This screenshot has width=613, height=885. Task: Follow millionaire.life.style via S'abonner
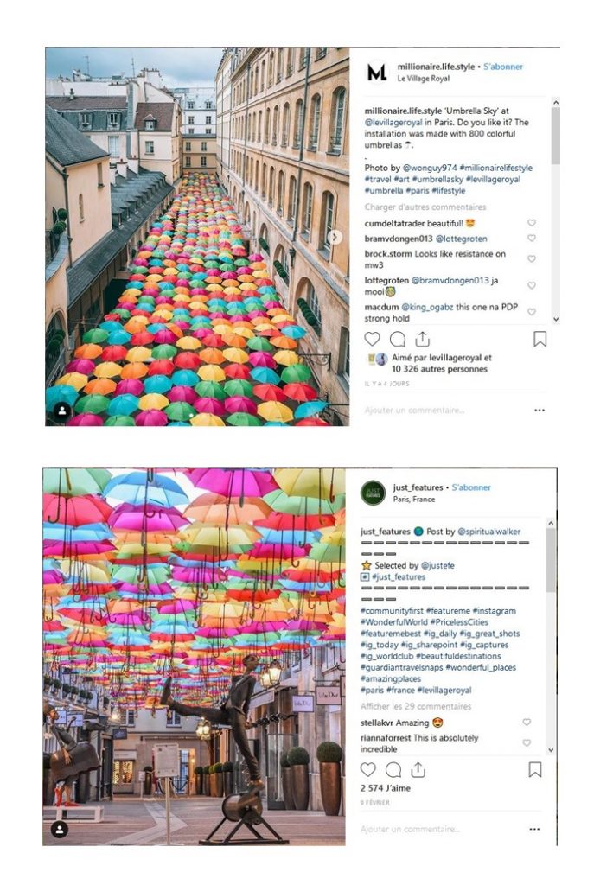point(503,67)
